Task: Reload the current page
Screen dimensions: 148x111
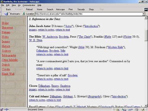Action: click(29, 9)
